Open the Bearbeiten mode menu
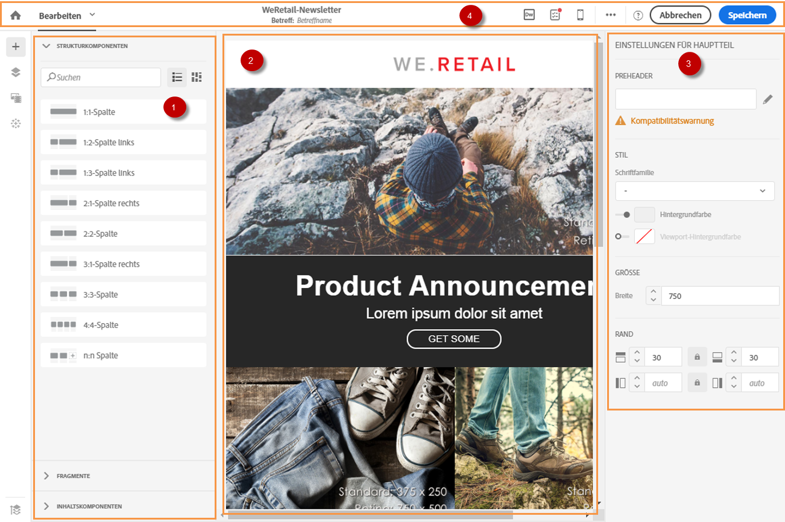Image resolution: width=785 pixels, height=522 pixels. (x=67, y=16)
